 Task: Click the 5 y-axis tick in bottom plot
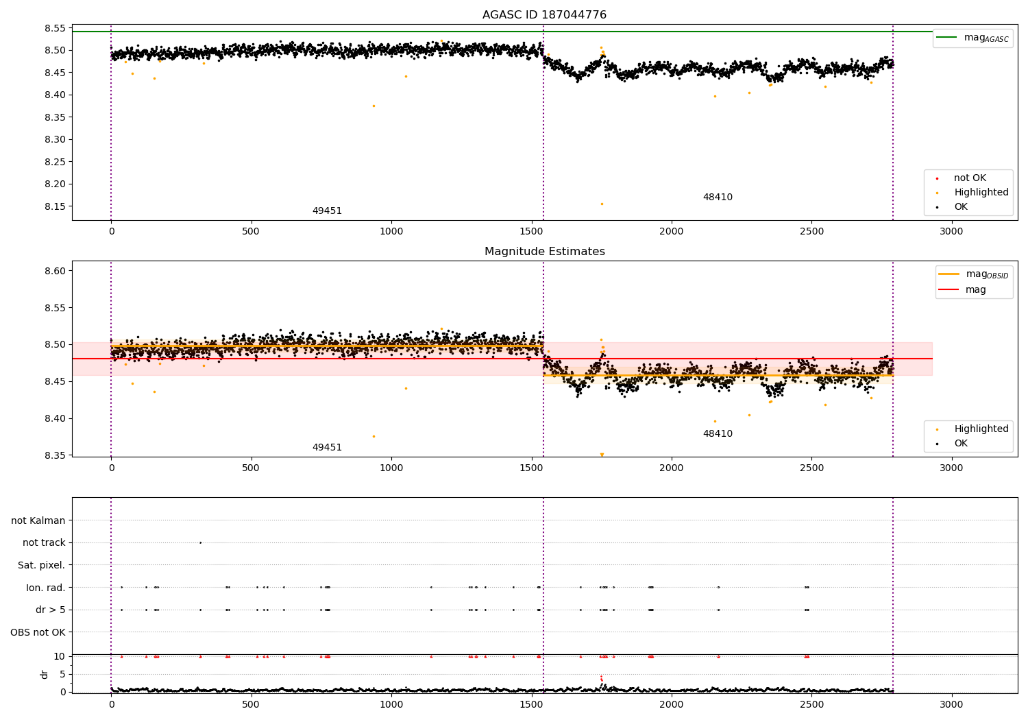[x=62, y=674]
